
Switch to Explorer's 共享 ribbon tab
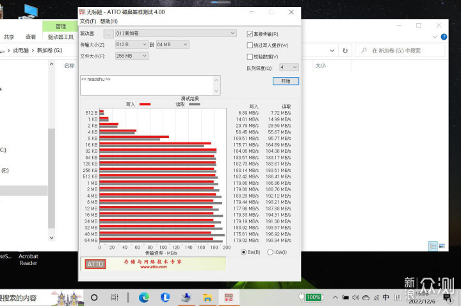(x=9, y=37)
